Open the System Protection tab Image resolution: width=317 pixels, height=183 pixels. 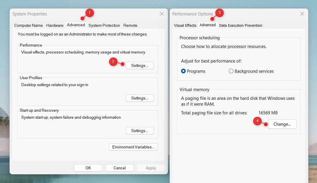104,25
